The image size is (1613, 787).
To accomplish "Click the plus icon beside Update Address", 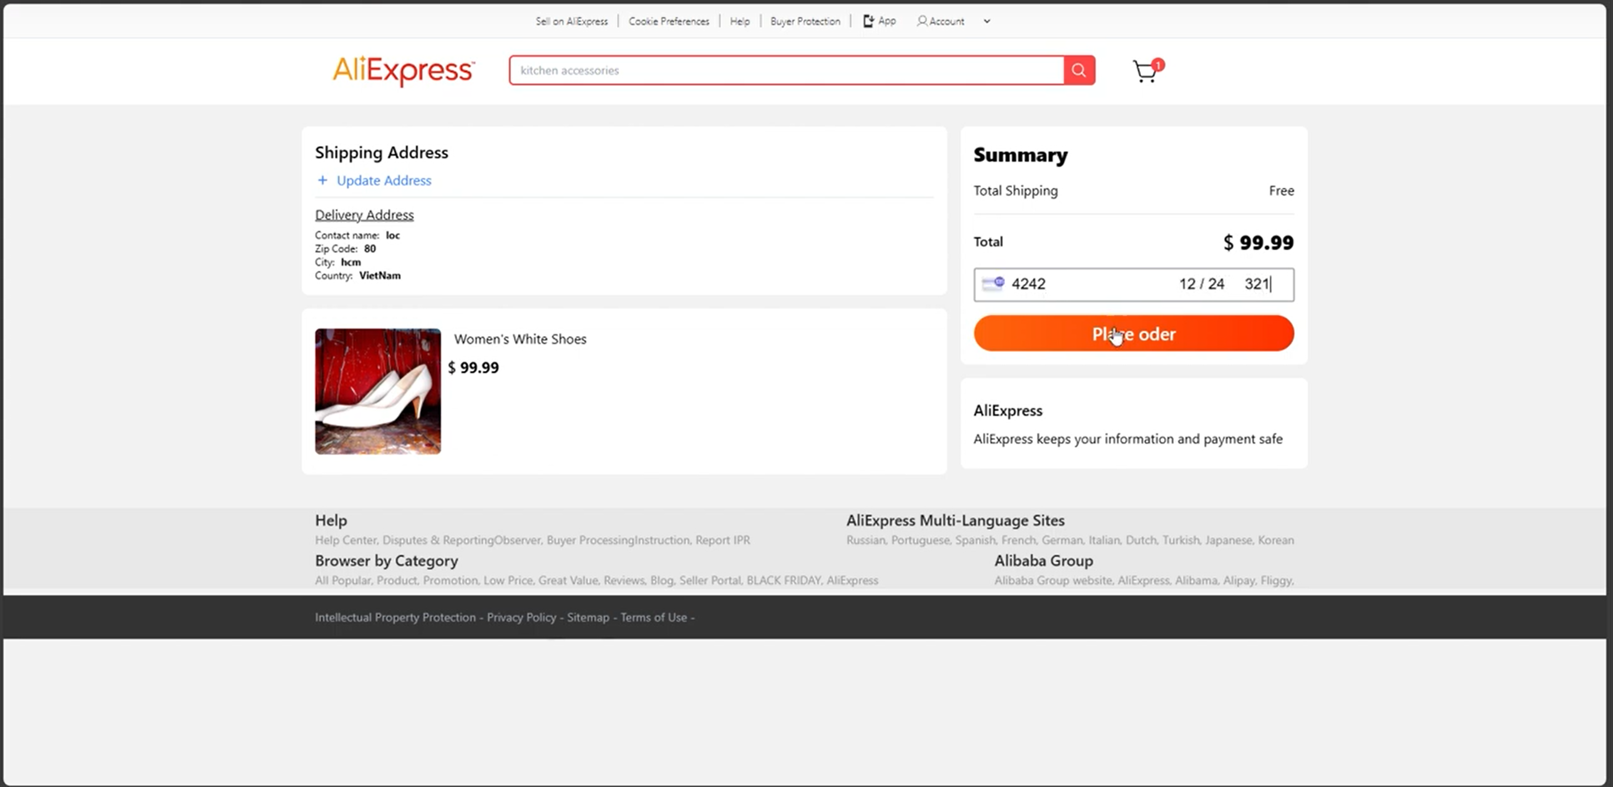I will [322, 180].
